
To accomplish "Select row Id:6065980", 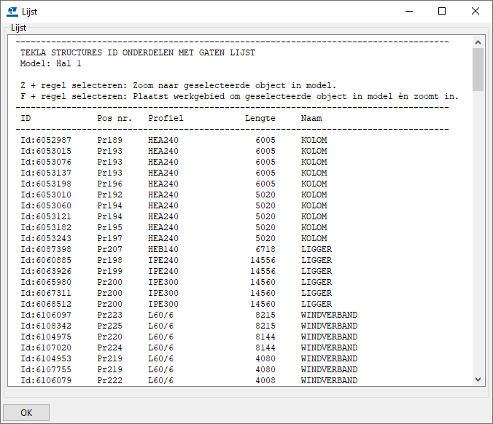I will pyautogui.click(x=176, y=282).
